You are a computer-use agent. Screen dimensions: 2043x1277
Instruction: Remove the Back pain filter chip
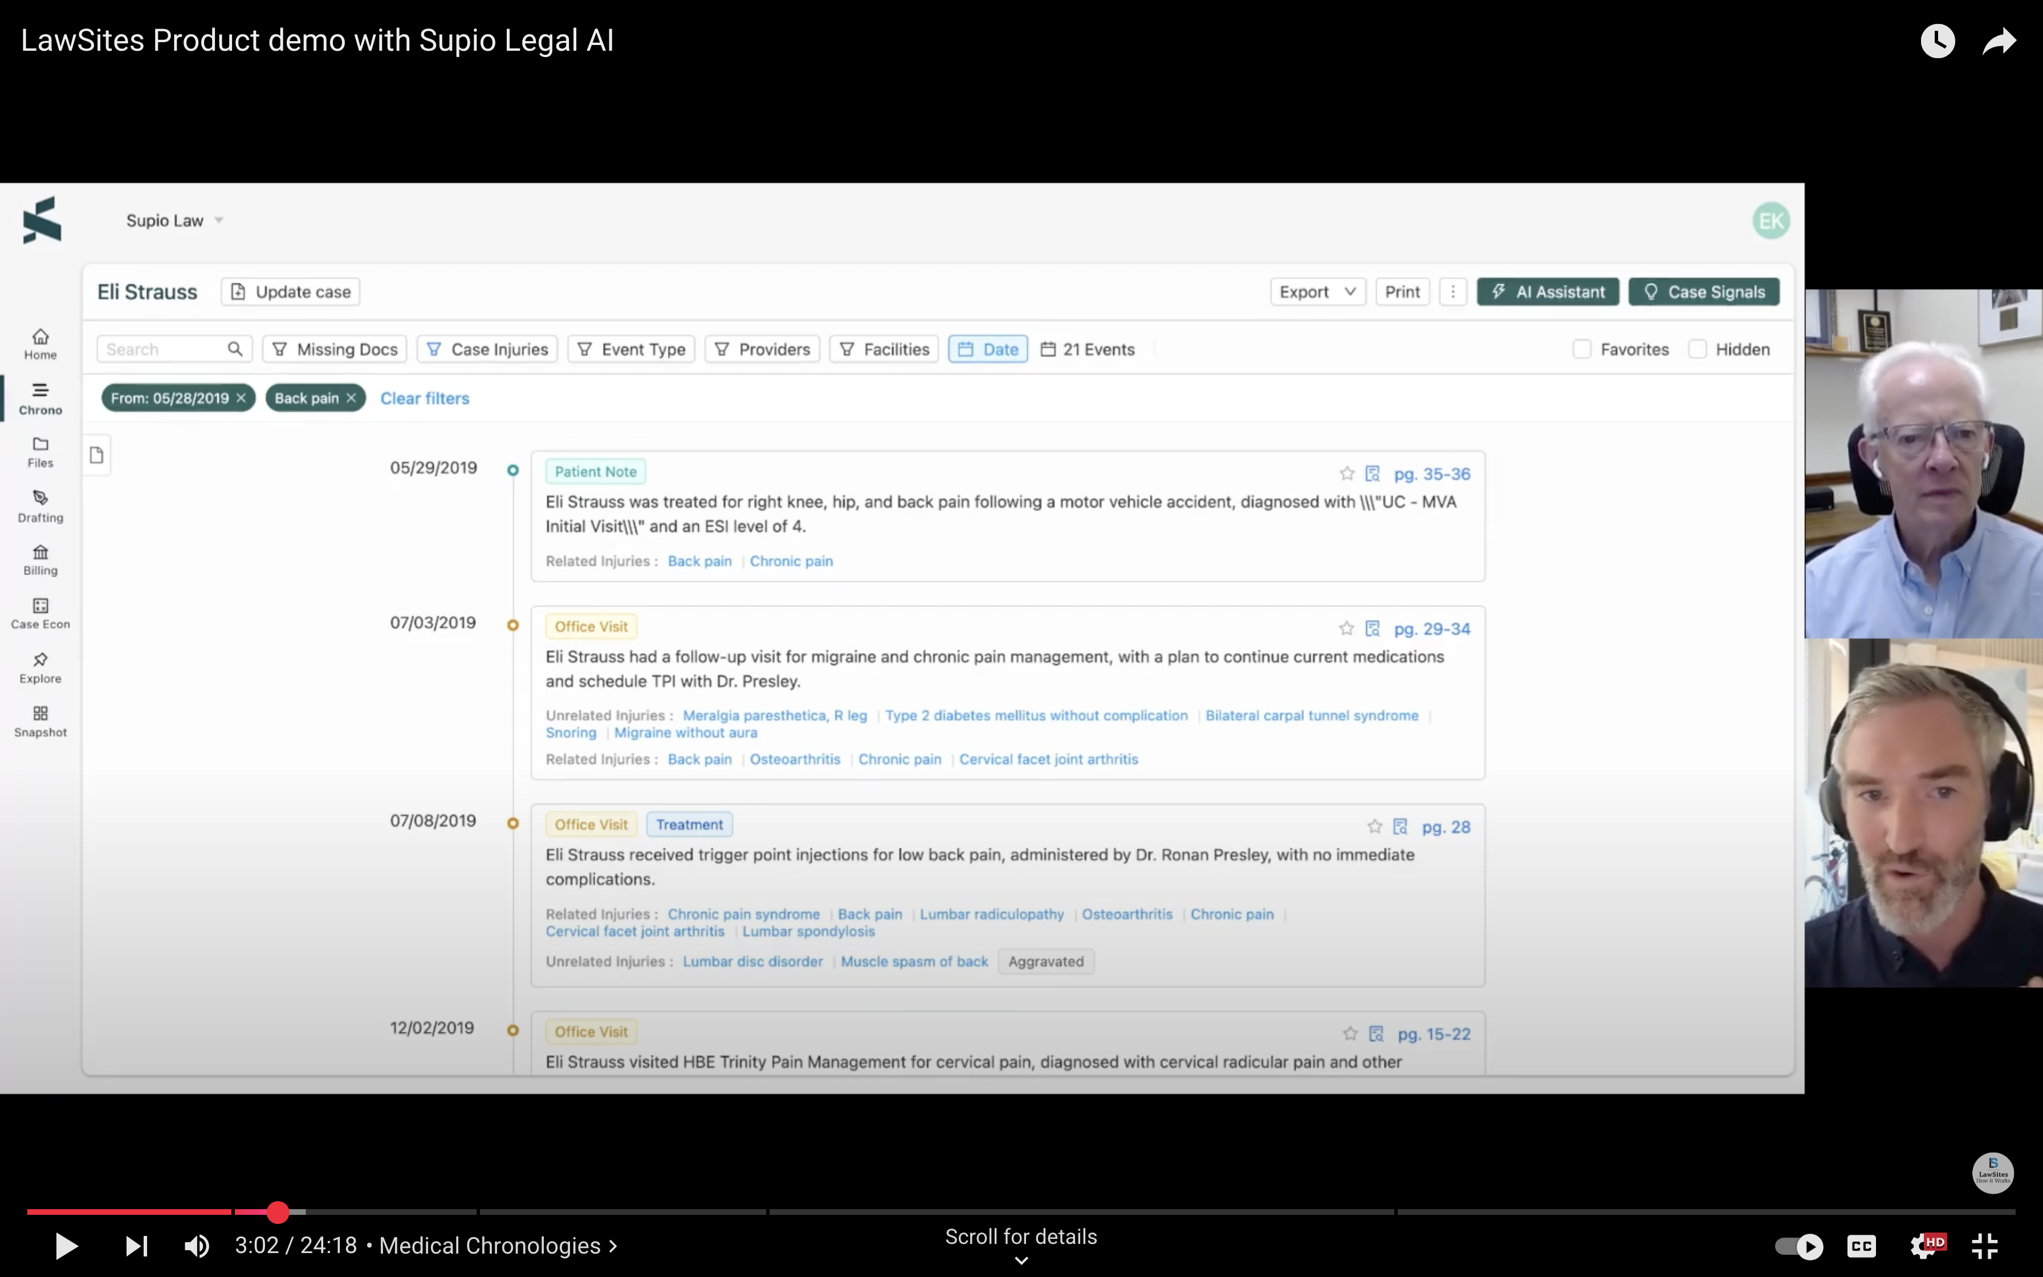[x=351, y=398]
